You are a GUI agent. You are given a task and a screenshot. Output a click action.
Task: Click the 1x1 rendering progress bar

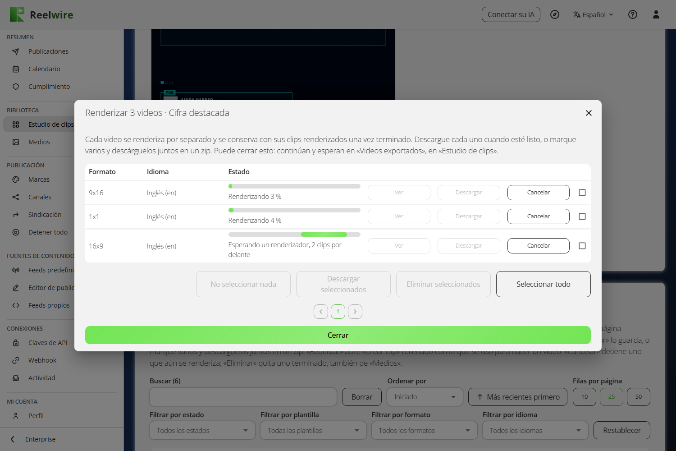tap(294, 210)
